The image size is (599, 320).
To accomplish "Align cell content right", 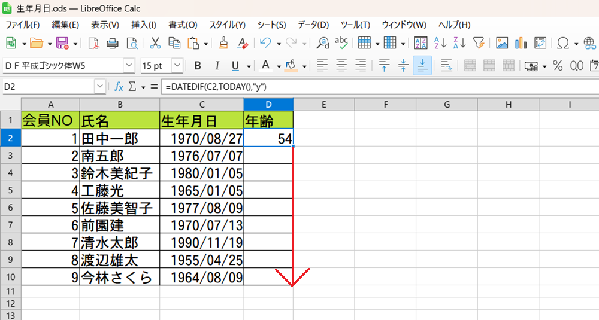I will click(x=360, y=66).
